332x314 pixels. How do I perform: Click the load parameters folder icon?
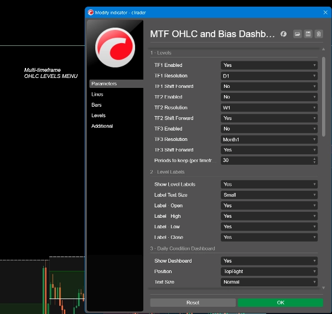297,34
